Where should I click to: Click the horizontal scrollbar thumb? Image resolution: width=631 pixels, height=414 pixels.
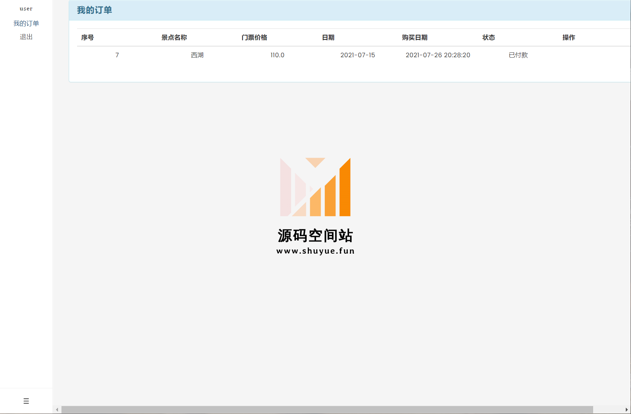click(x=327, y=409)
